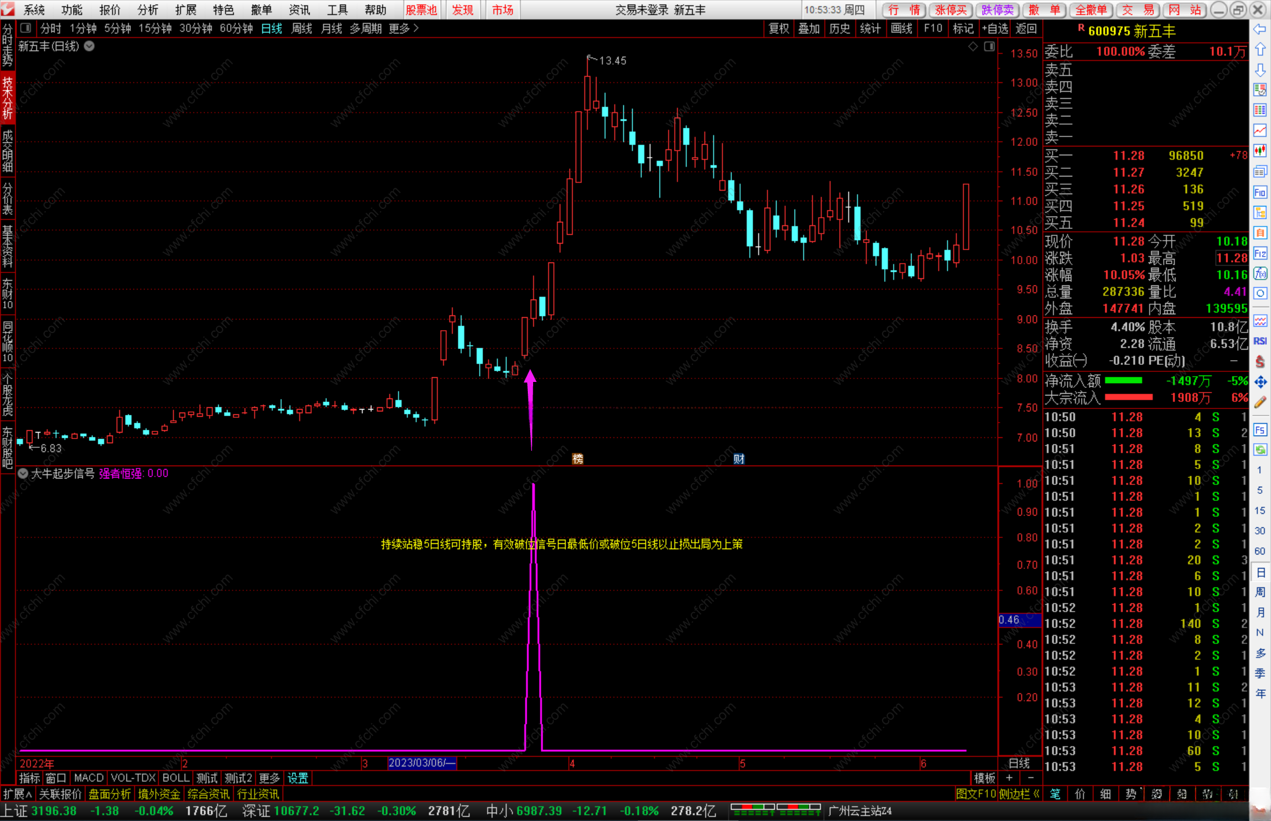
Task: Click the blue left arrow back icon
Action: pyautogui.click(x=1260, y=29)
